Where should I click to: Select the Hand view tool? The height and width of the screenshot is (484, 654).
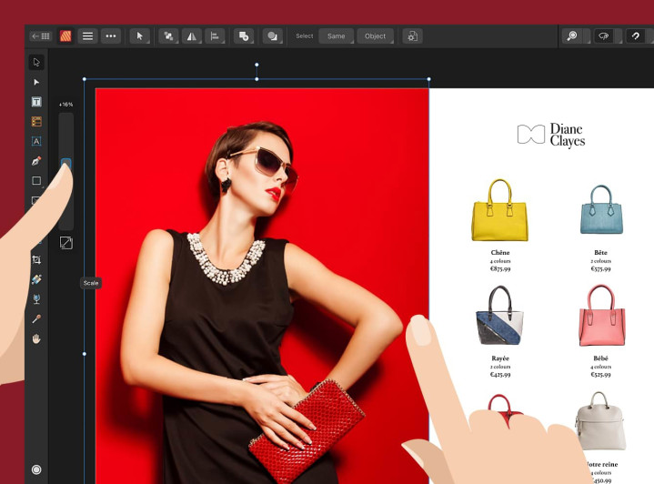coord(36,338)
